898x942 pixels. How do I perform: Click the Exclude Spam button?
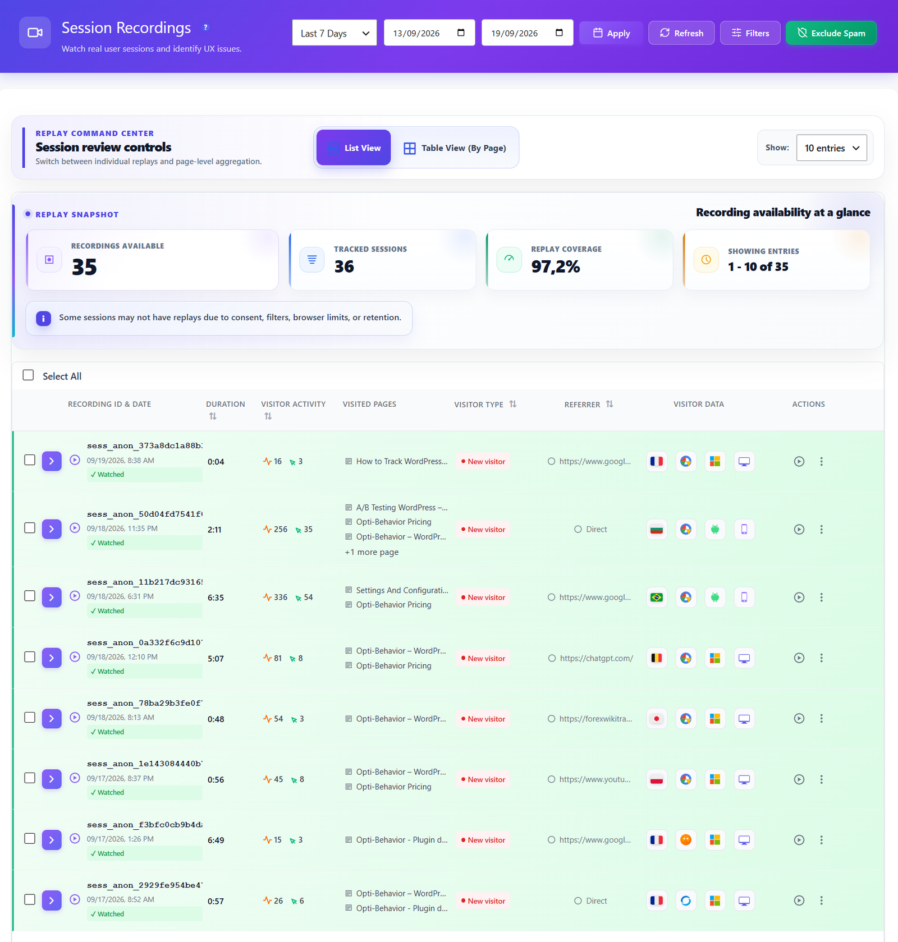[831, 33]
